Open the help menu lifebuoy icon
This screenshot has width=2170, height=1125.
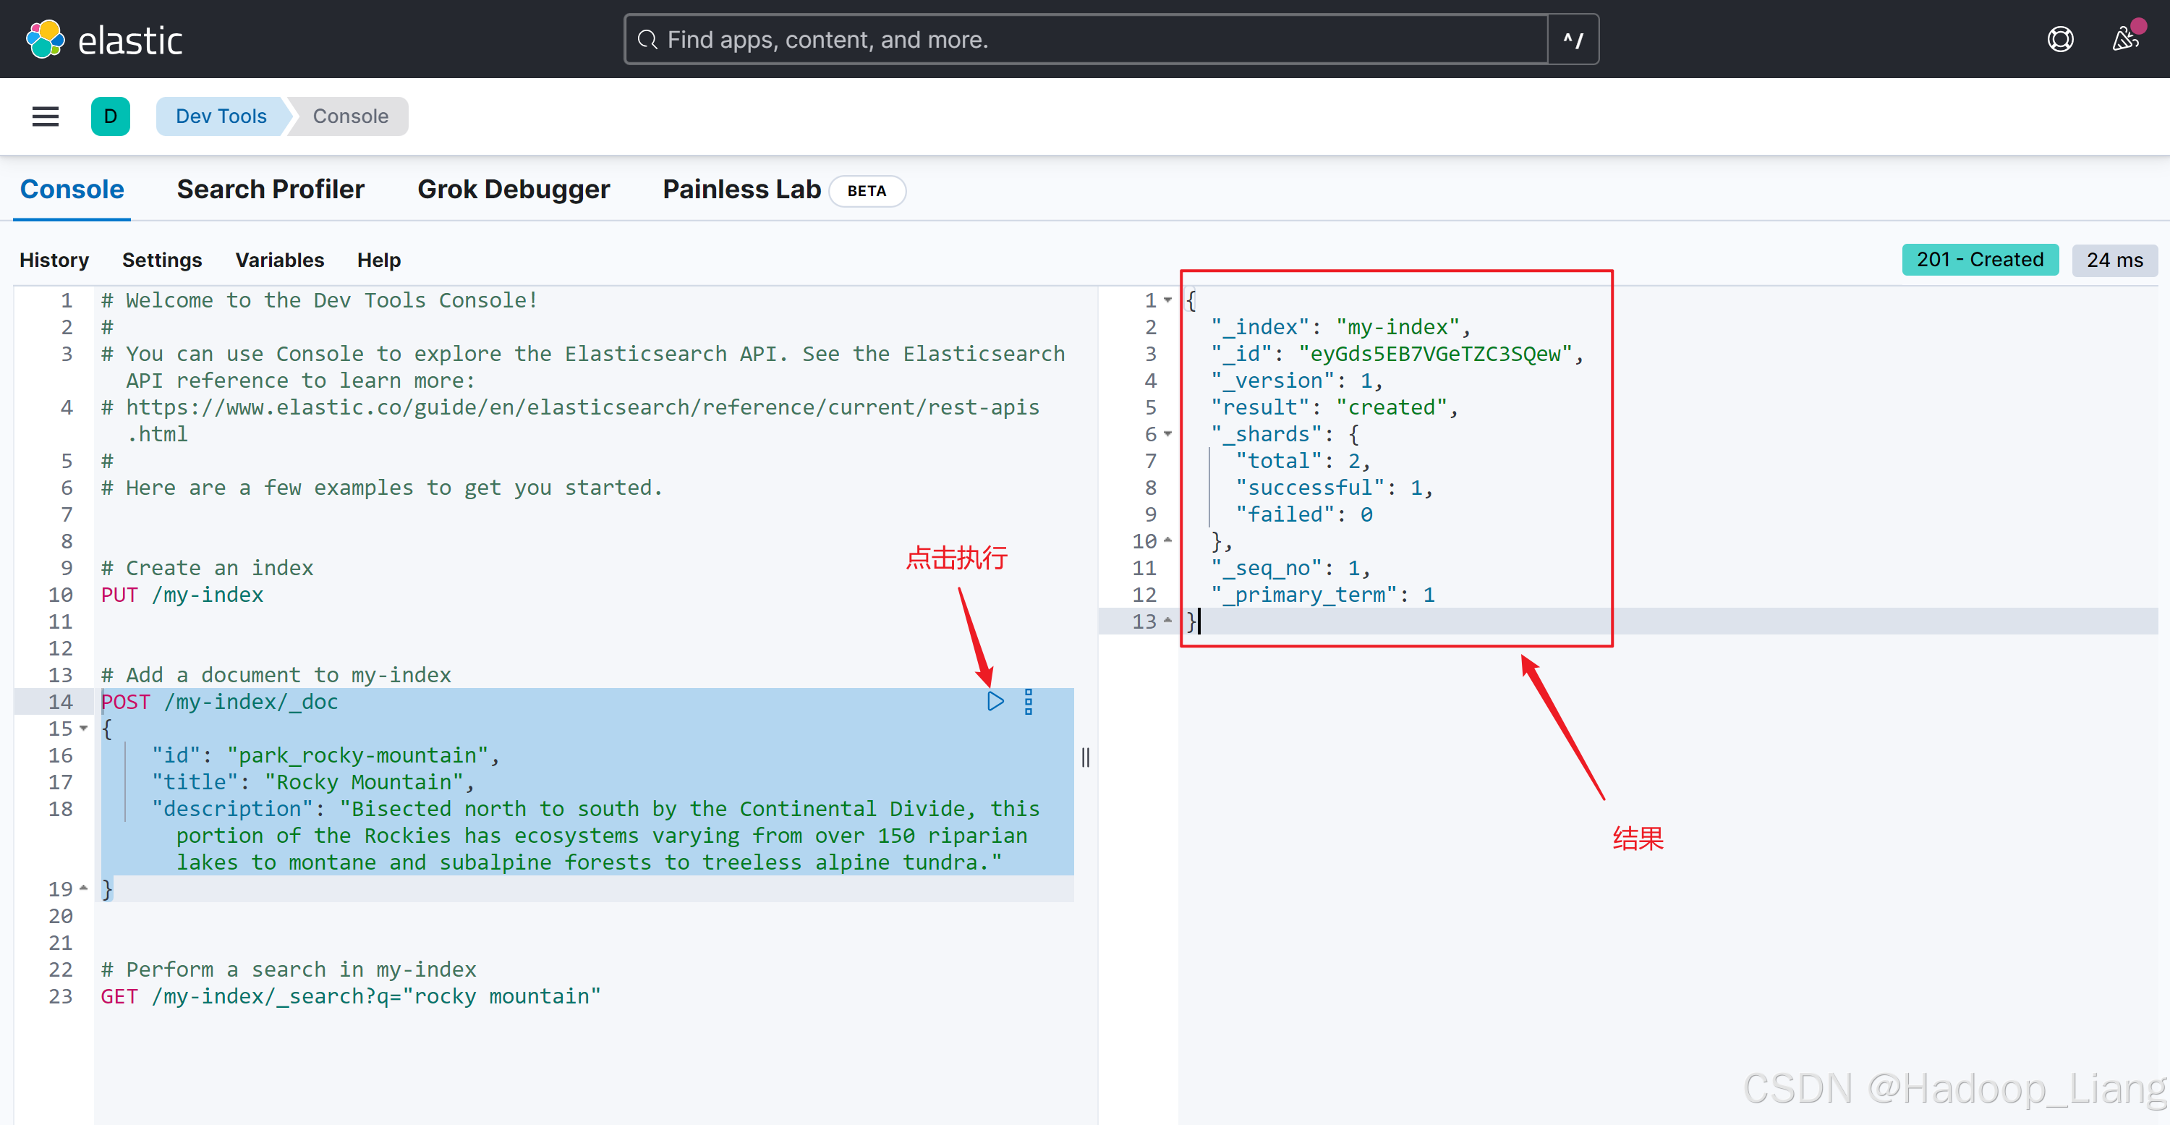pos(2059,40)
